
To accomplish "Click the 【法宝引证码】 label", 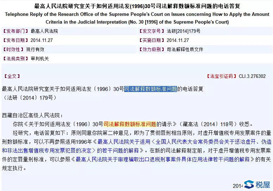I will [x=220, y=76].
